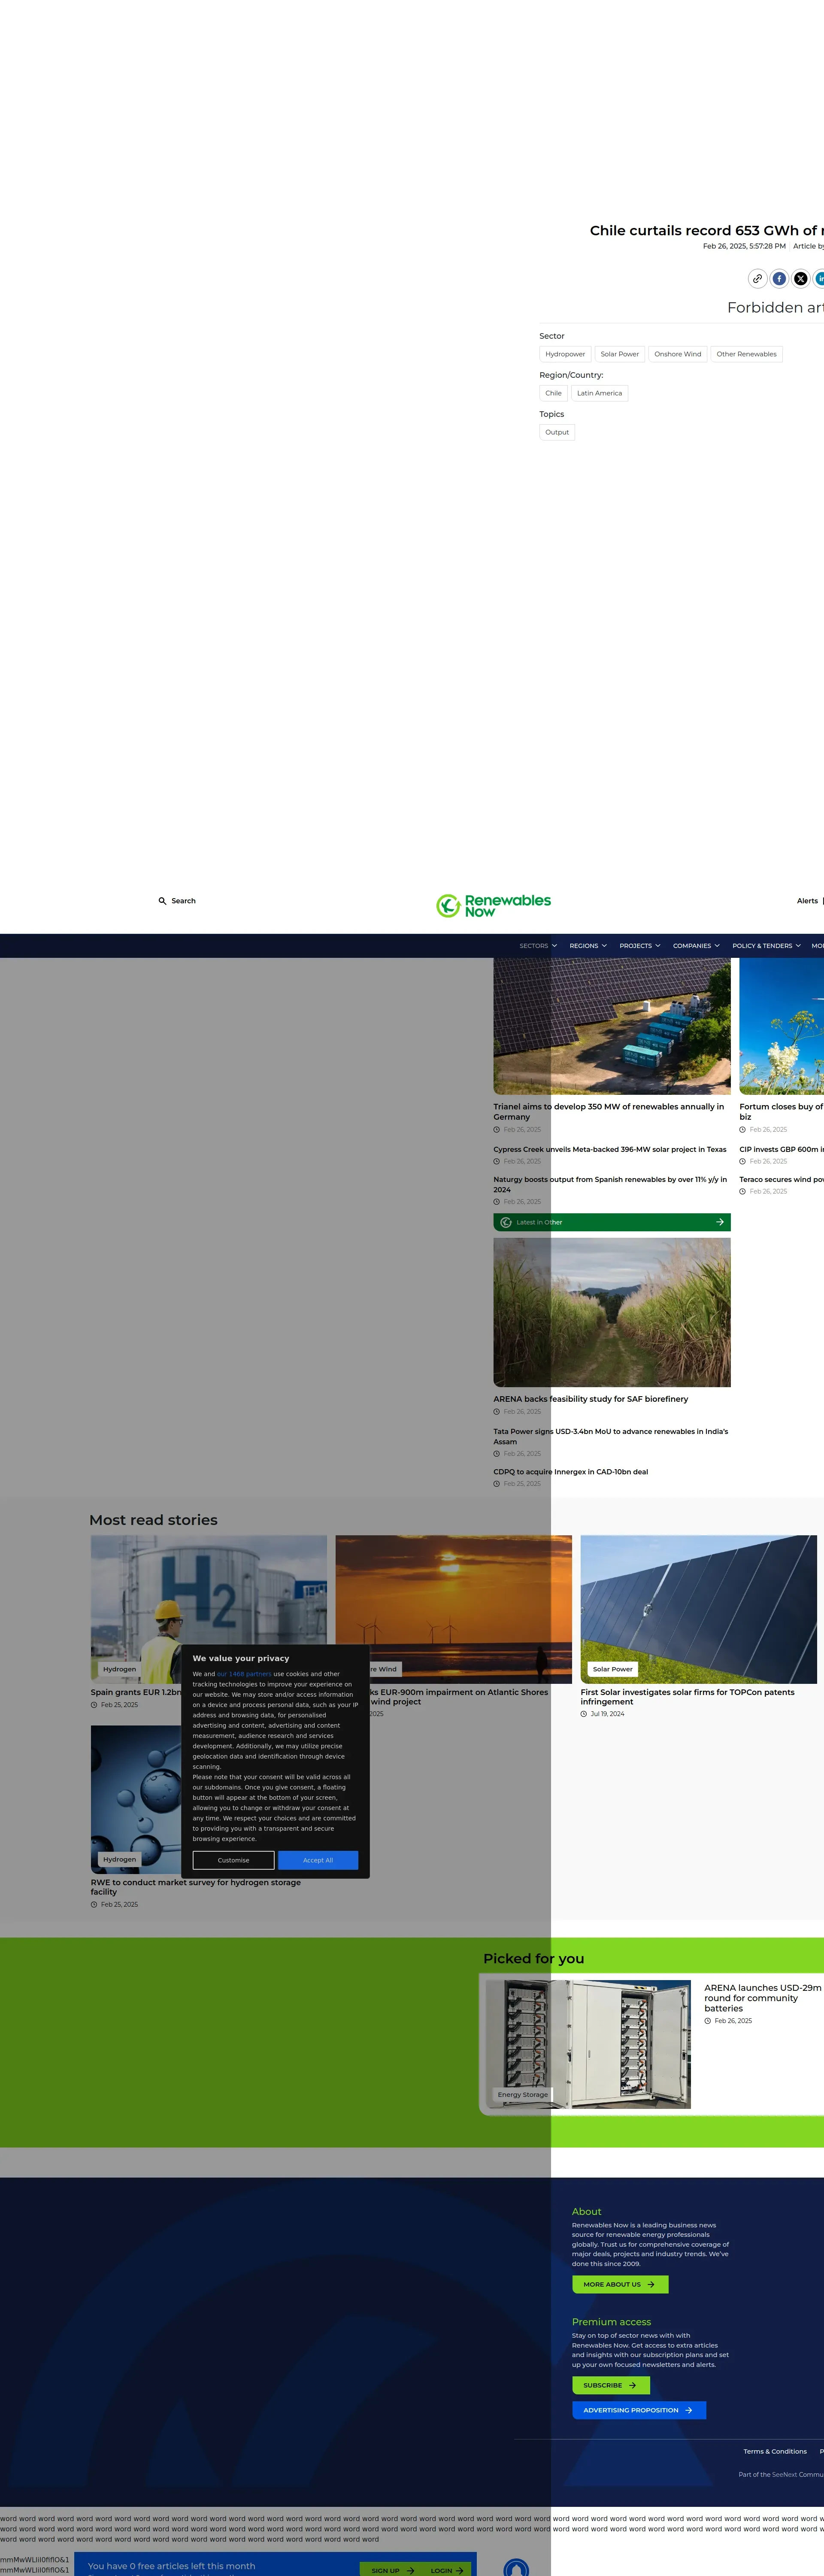Click clock icon under Trianel article
The height and width of the screenshot is (2576, 824).
pyautogui.click(x=497, y=1130)
